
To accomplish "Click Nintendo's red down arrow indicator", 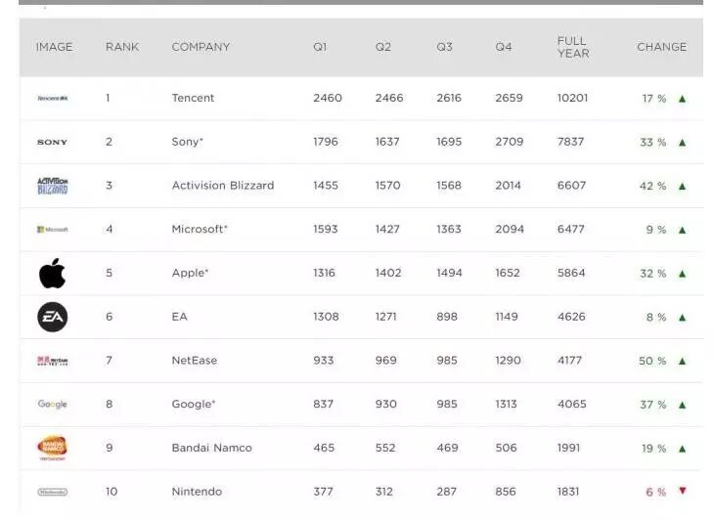I will pos(682,491).
